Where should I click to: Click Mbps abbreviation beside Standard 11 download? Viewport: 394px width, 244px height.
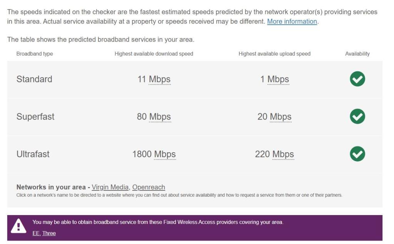(x=160, y=79)
